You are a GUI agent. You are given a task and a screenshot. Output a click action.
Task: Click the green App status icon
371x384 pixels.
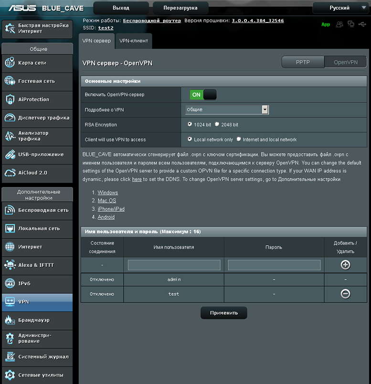pos(326,24)
